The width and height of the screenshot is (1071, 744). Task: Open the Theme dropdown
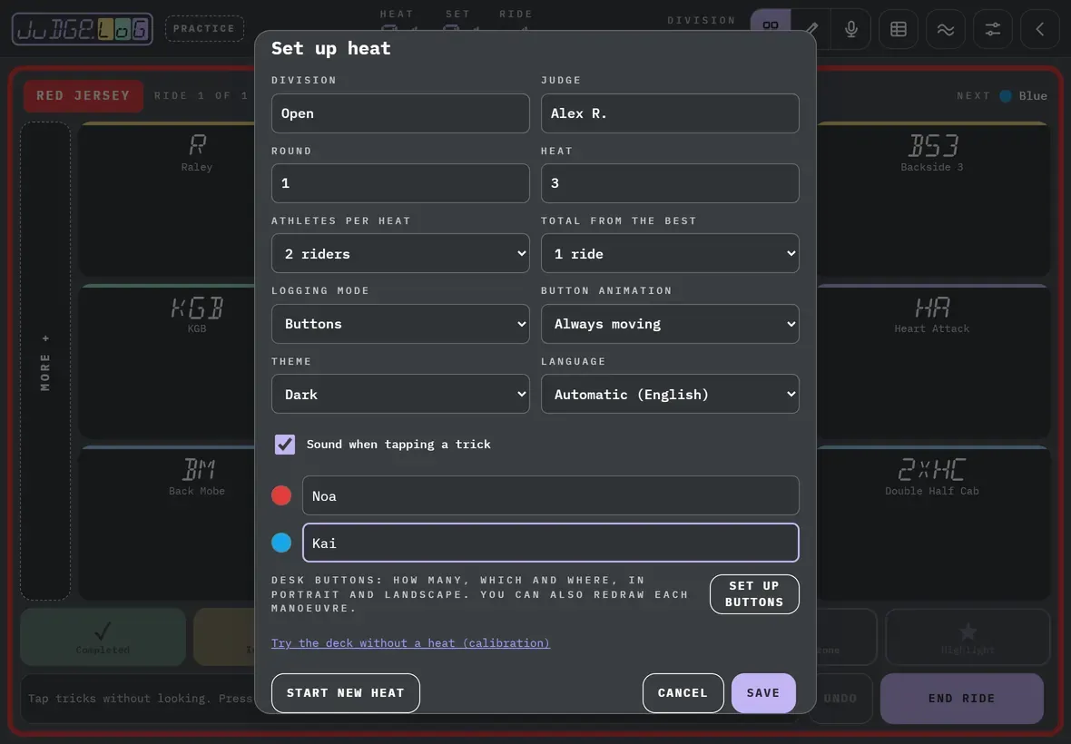tap(400, 394)
